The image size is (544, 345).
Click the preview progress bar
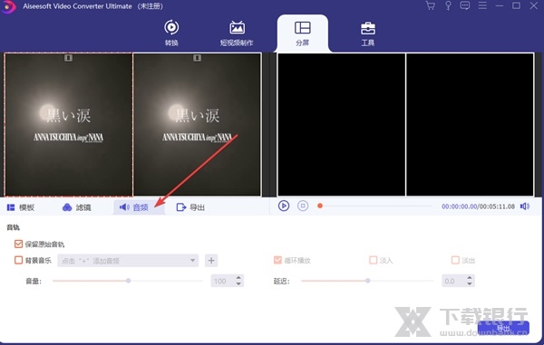[x=374, y=206]
